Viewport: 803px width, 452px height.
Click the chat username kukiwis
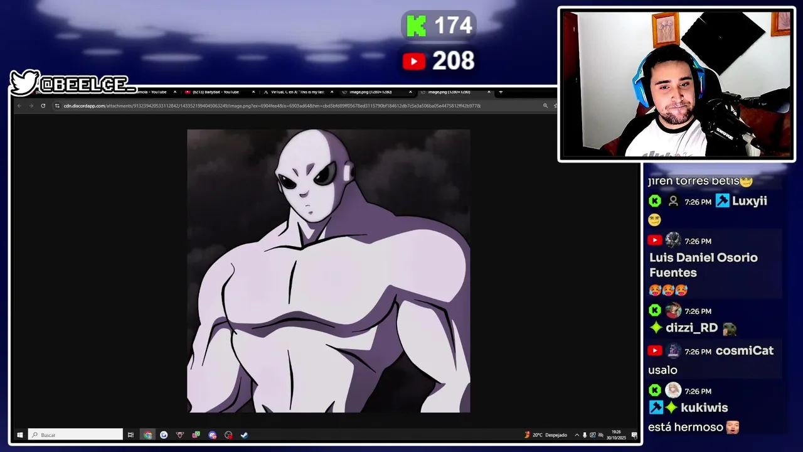pos(705,407)
